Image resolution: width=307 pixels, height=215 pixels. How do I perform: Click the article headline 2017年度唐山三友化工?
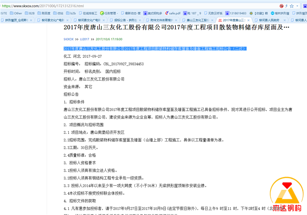point(176,27)
